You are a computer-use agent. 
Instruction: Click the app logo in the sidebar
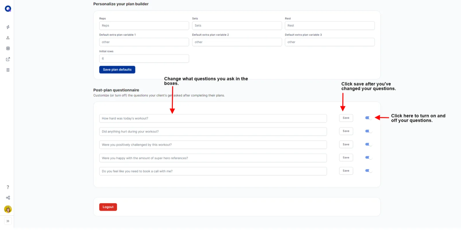8,9
